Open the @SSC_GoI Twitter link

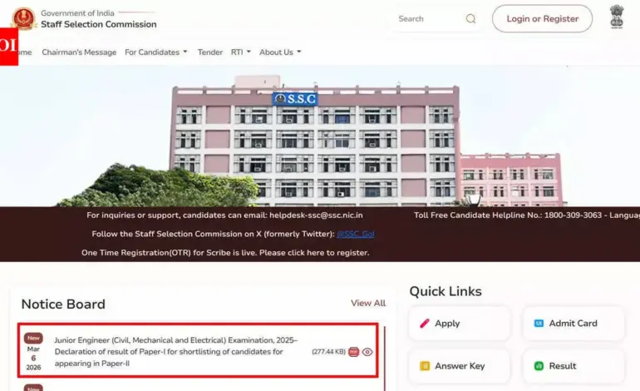tap(356, 234)
